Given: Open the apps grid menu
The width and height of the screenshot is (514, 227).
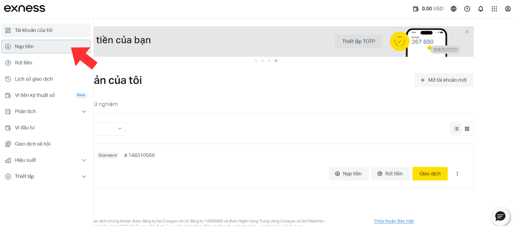Looking at the screenshot, I should tap(494, 9).
